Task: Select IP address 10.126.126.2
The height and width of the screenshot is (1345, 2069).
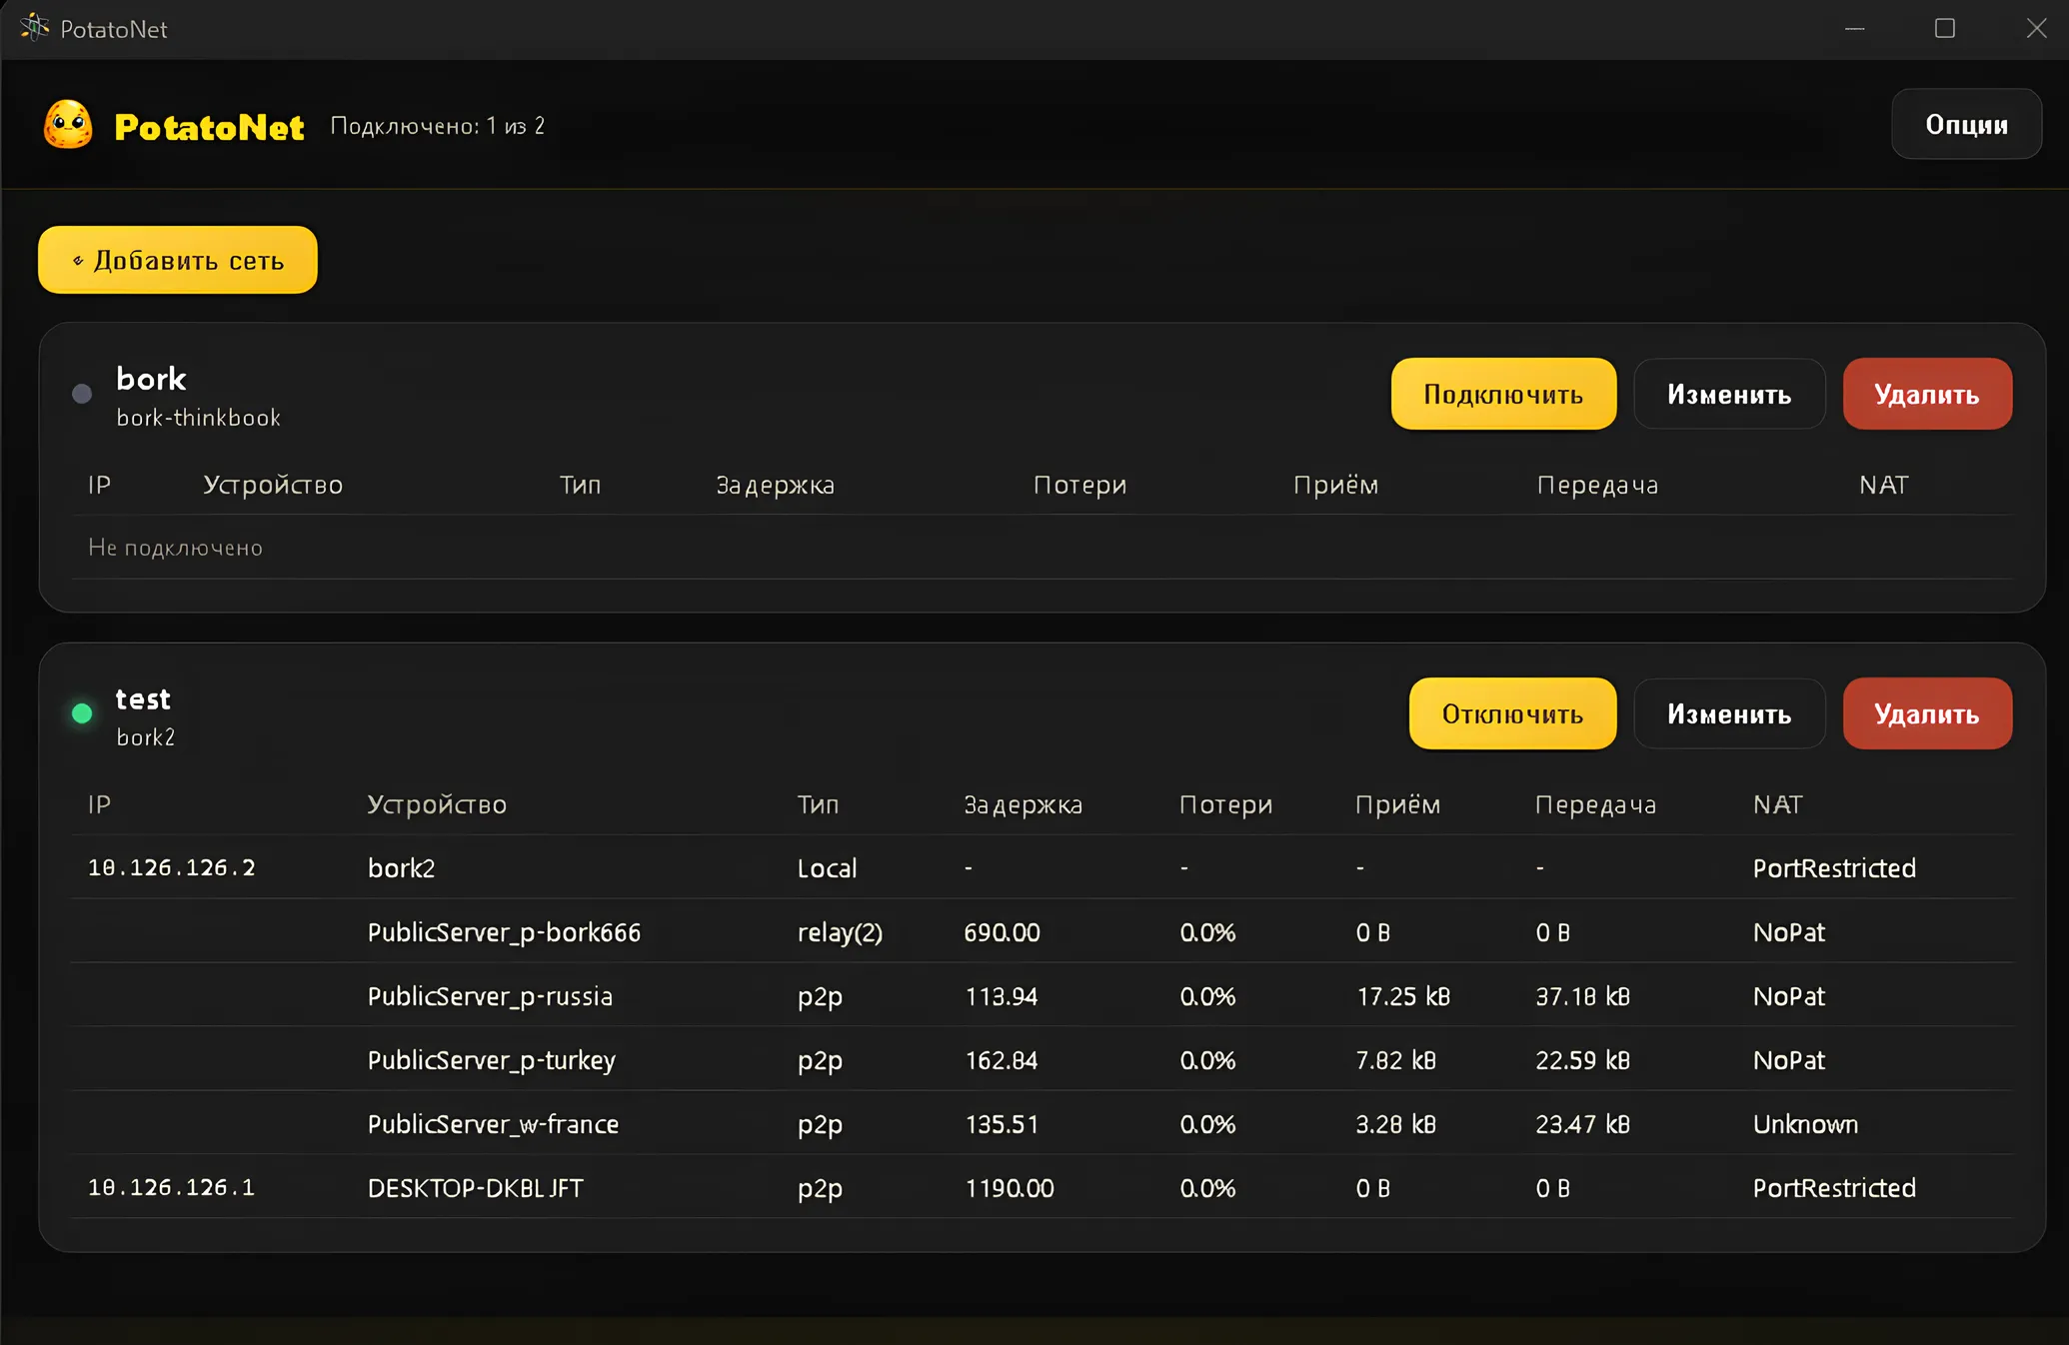Action: 172,867
